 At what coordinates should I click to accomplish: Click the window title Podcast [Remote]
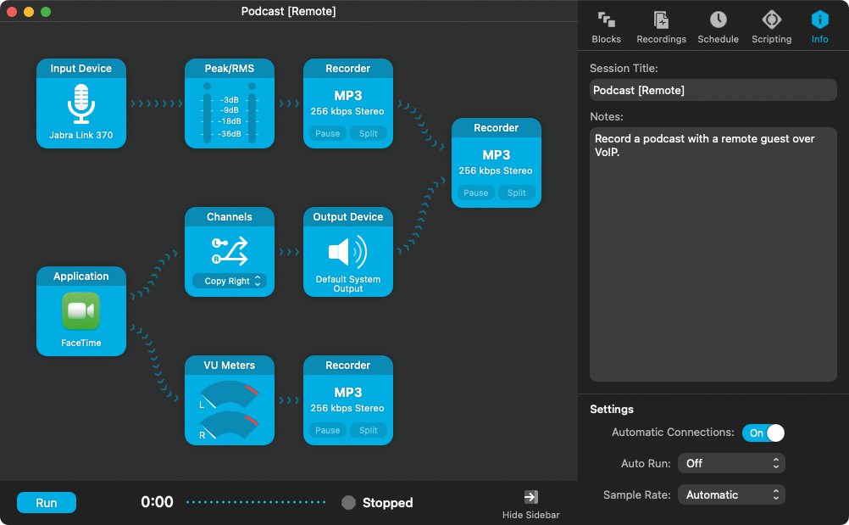point(289,11)
